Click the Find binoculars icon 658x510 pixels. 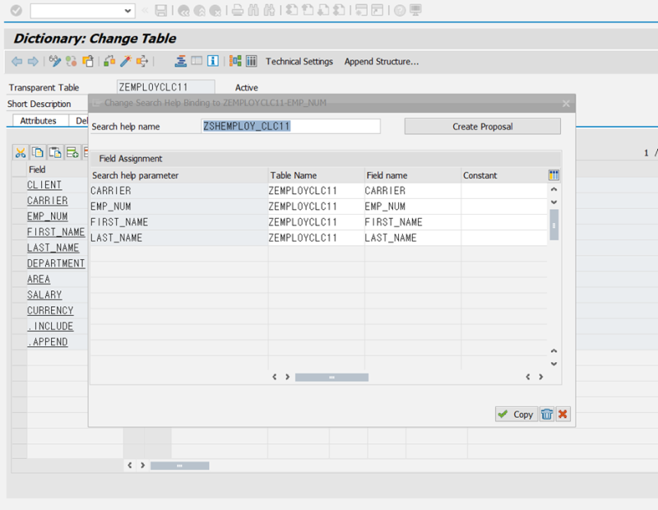pyautogui.click(x=253, y=12)
